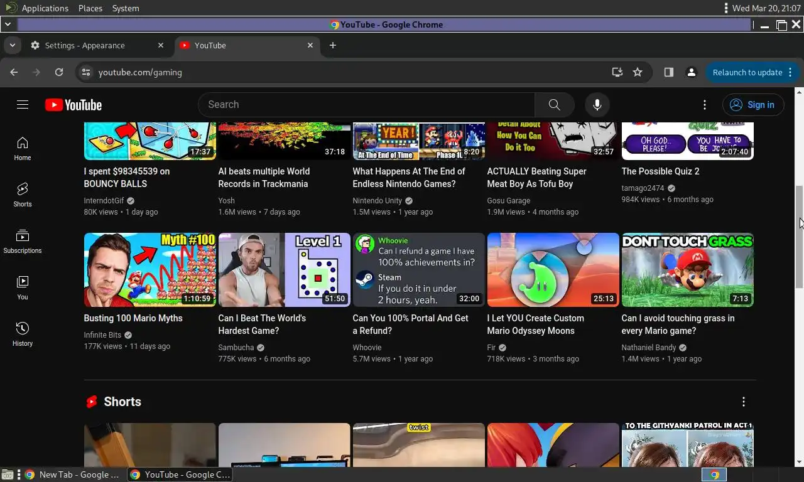Open History in sidebar
The image size is (804, 482).
pos(23,335)
